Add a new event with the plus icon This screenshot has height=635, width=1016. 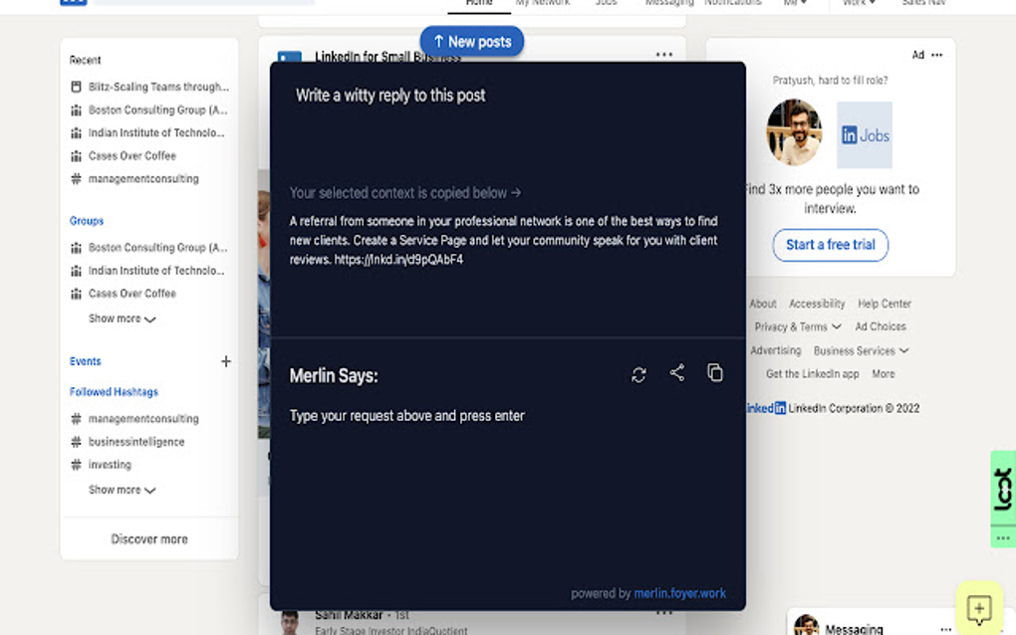coord(226,361)
